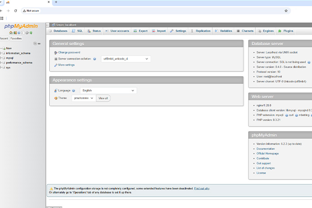Click the SSL not being used help icon
Screen dimensions: 312x208
309,62
